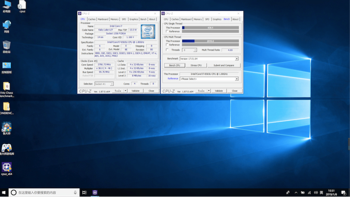Click the taskbar search input box

(45, 192)
